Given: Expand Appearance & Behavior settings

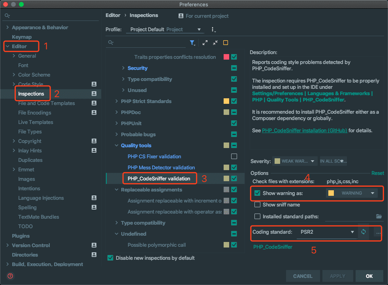Looking at the screenshot, I should click(8, 28).
